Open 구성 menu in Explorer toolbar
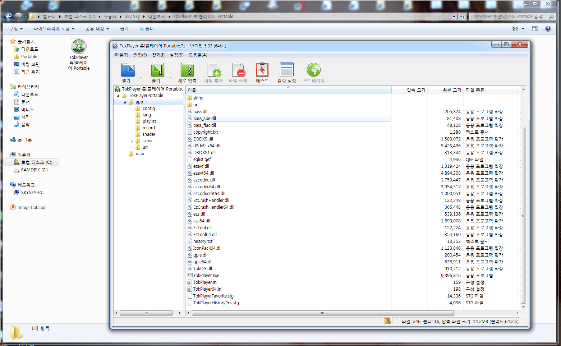The image size is (561, 346). click(16, 29)
